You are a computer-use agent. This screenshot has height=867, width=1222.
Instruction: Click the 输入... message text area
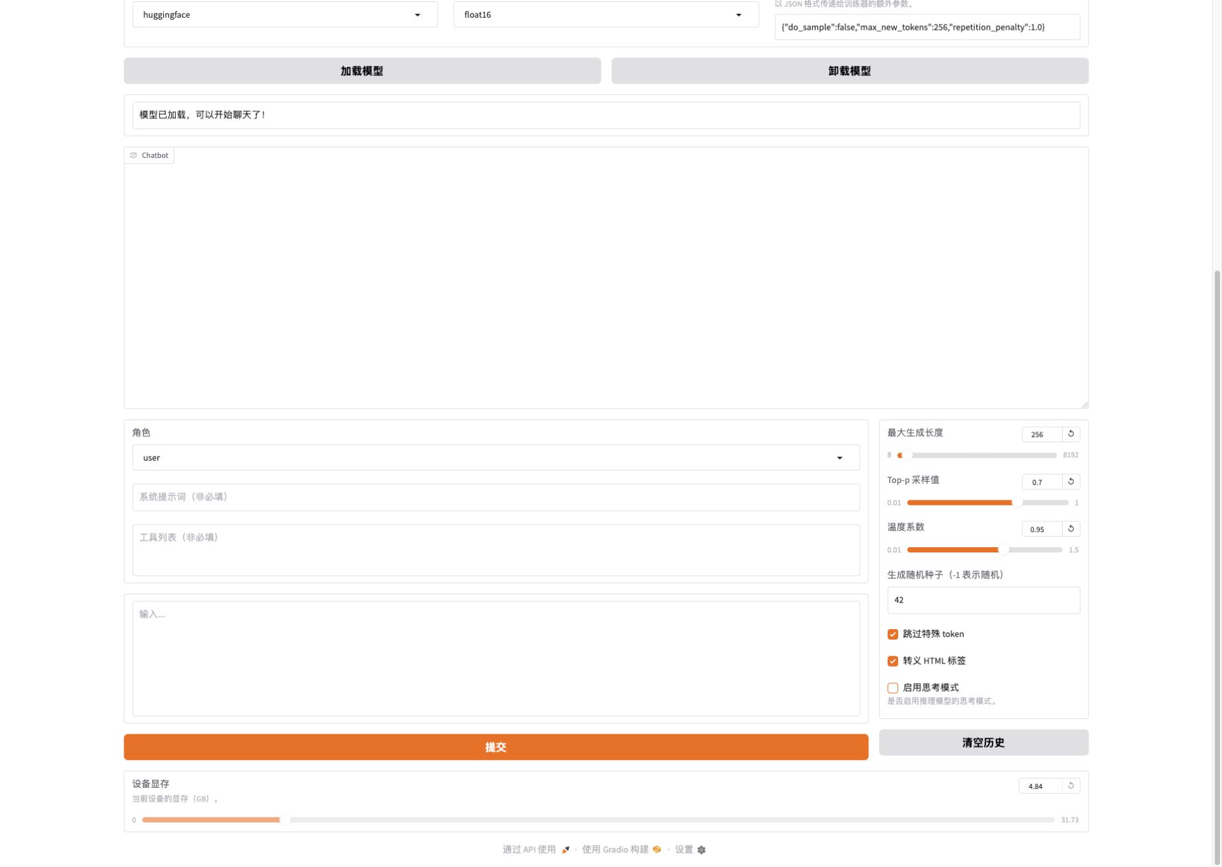(x=496, y=659)
